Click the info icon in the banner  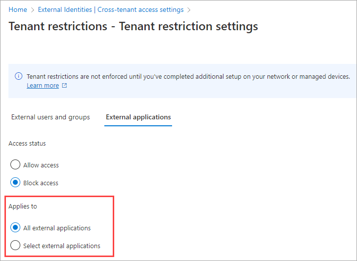(x=19, y=76)
